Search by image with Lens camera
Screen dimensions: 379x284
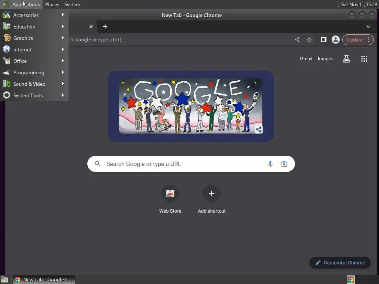[284, 164]
